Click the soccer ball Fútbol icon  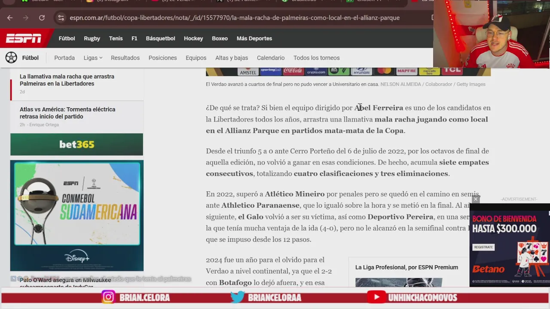[11, 58]
